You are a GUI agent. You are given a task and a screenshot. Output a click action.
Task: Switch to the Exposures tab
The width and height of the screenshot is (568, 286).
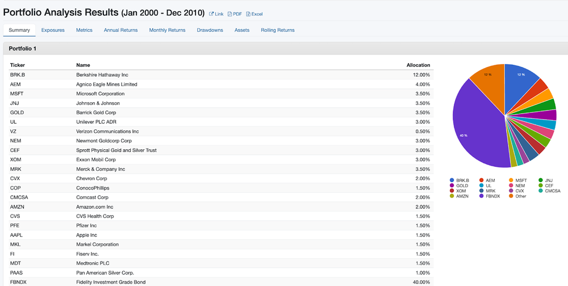[53, 30]
